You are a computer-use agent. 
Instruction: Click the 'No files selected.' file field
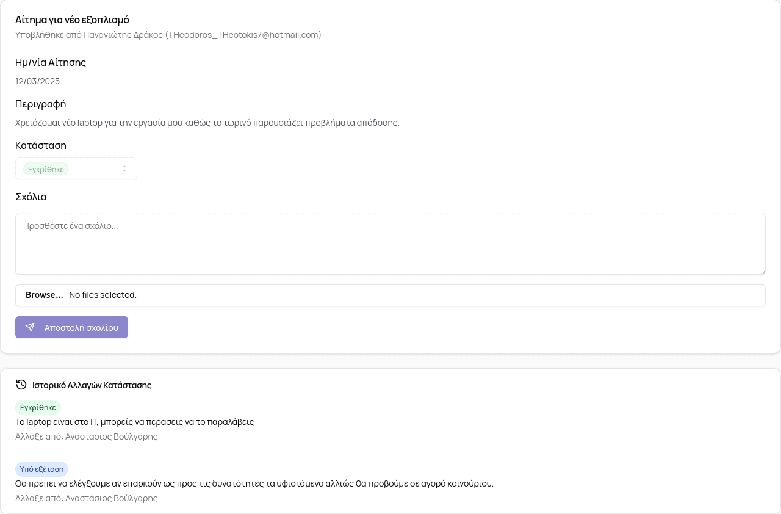click(103, 295)
